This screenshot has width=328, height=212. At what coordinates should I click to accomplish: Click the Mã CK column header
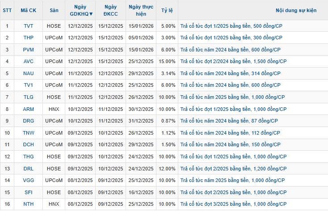29,10
